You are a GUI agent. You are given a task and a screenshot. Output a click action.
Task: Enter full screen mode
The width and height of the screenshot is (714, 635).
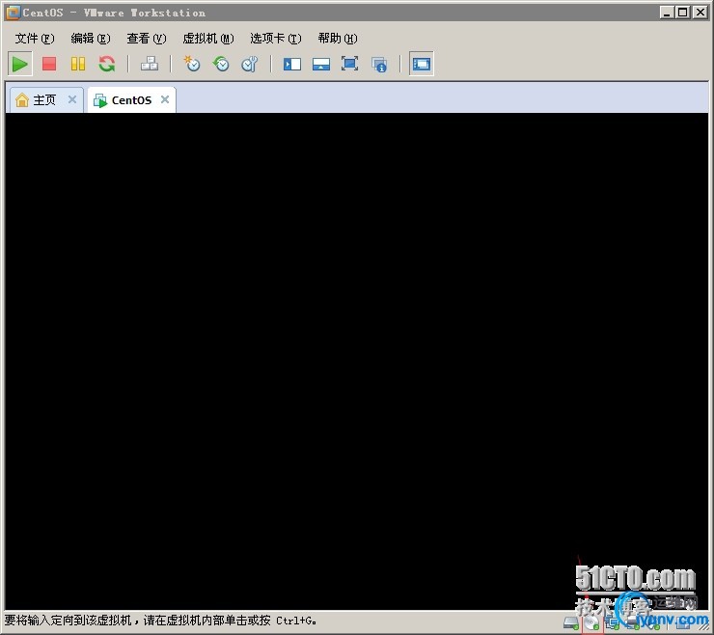349,64
